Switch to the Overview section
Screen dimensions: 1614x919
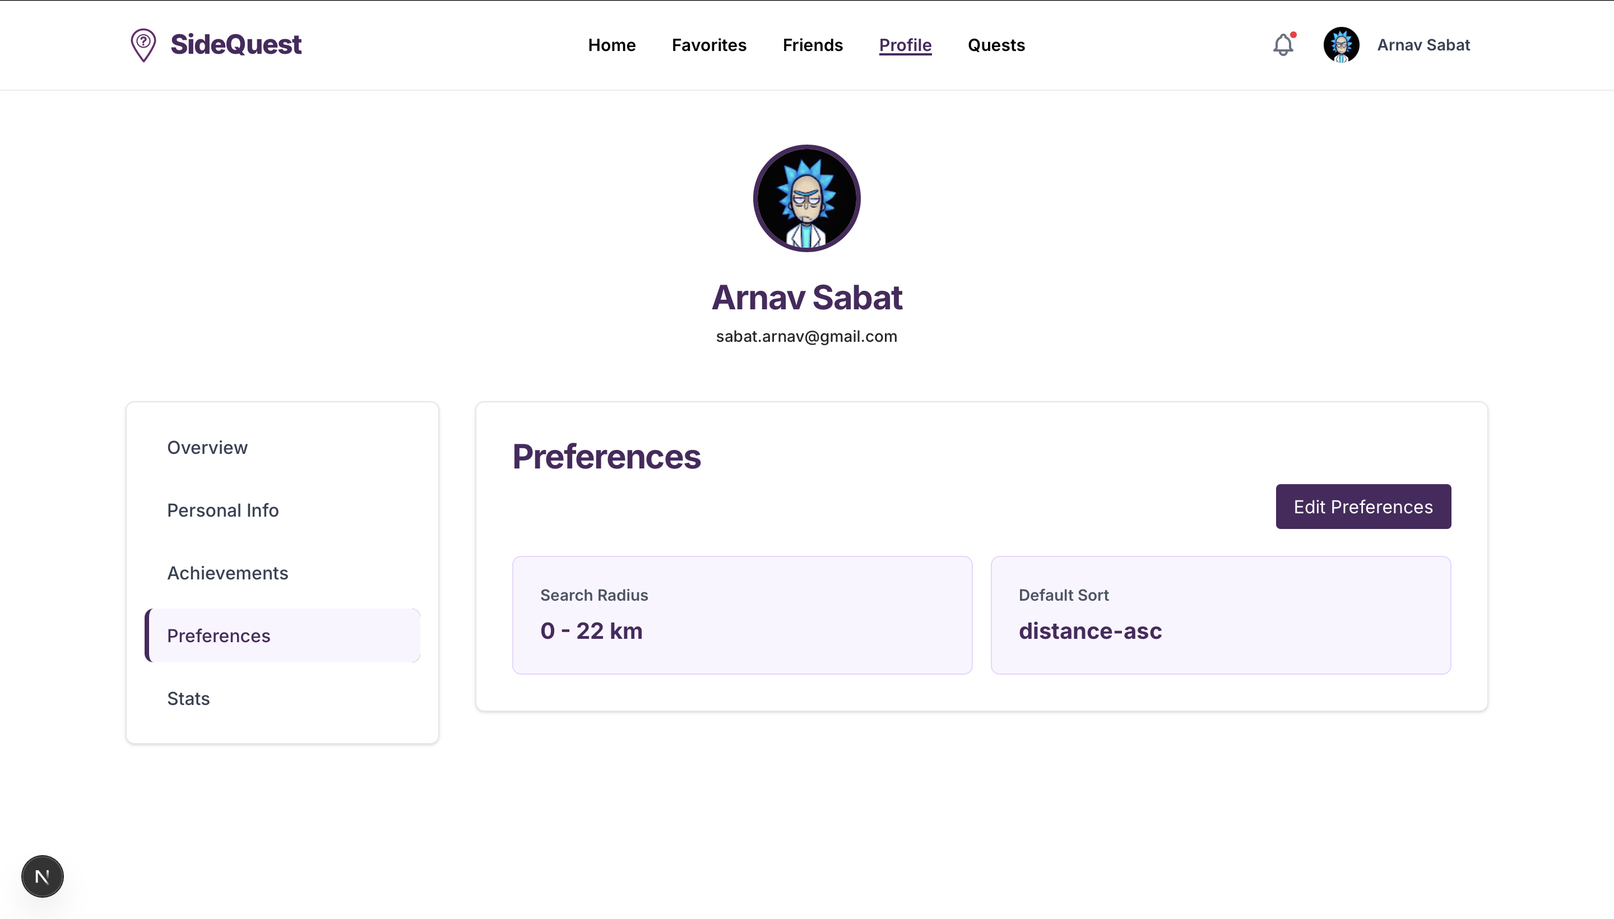pyautogui.click(x=207, y=448)
